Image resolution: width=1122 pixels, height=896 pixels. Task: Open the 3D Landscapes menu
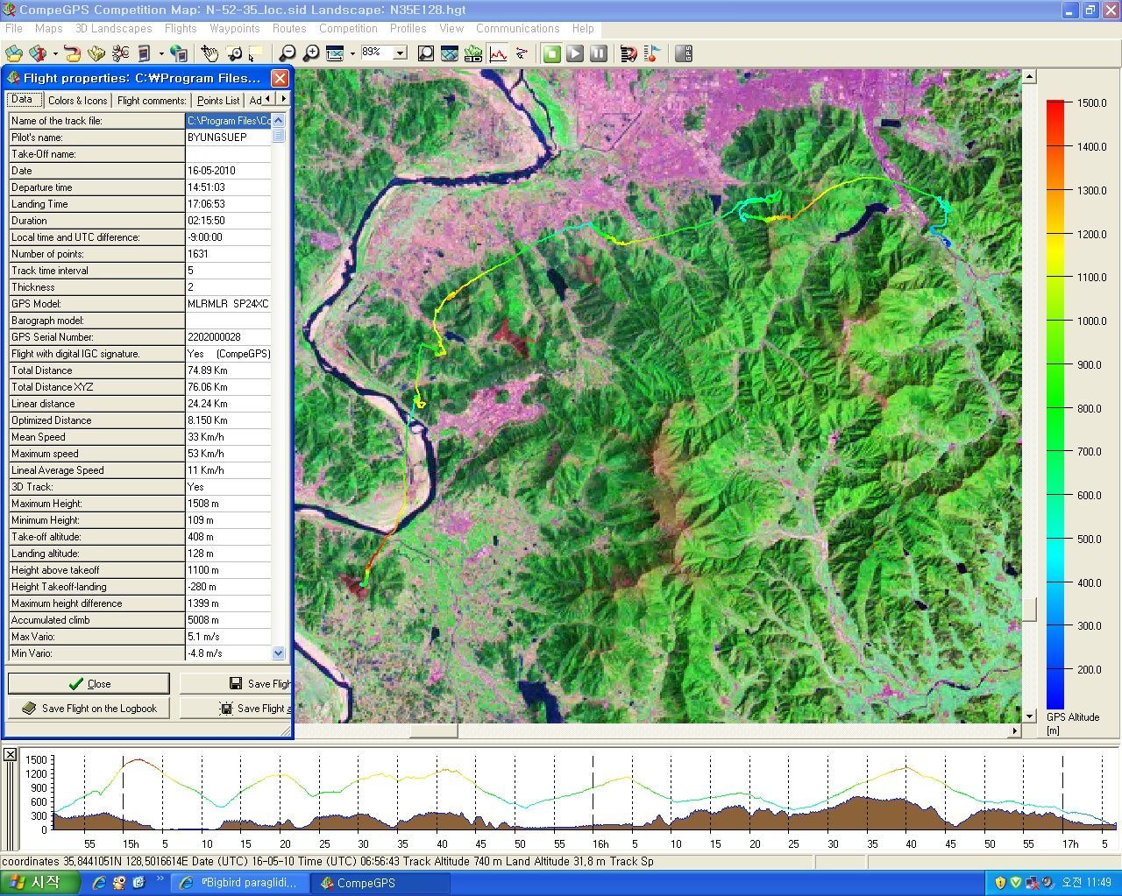coord(114,28)
